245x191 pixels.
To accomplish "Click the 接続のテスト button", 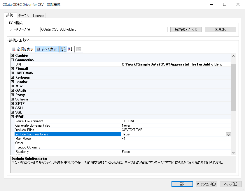I will click(x=186, y=29).
